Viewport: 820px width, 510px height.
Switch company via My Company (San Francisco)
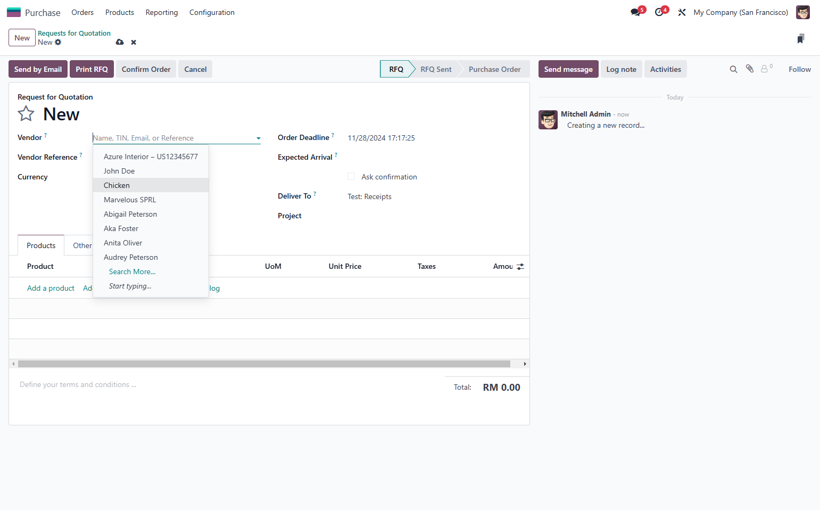click(741, 12)
